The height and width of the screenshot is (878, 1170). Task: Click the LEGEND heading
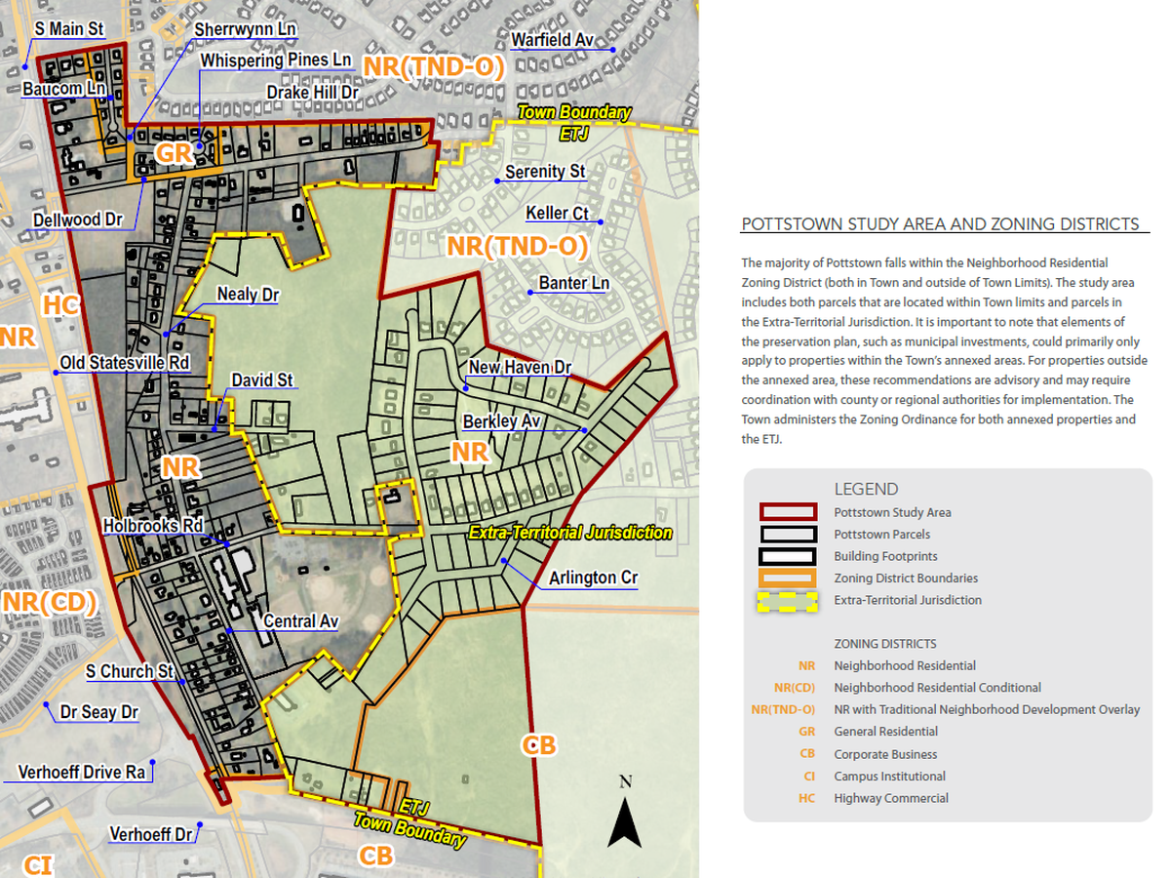click(x=867, y=489)
